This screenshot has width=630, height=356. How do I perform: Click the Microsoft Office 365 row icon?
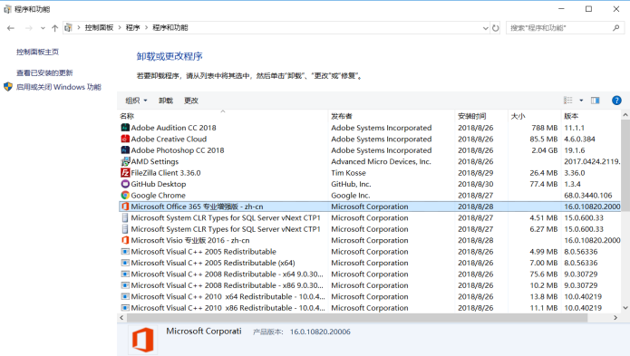(x=125, y=207)
